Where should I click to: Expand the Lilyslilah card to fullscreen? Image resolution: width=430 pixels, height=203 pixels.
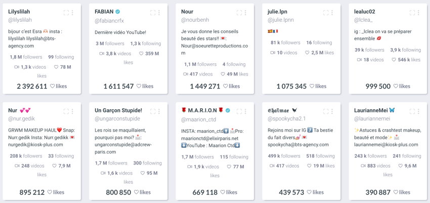tap(66, 13)
